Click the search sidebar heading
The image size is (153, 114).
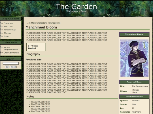point(10,59)
